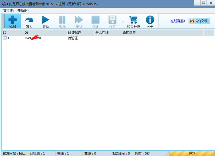The height and width of the screenshot is (156, 215).
Task: Click the 添加 (Add) plus icon
Action: [13, 20]
